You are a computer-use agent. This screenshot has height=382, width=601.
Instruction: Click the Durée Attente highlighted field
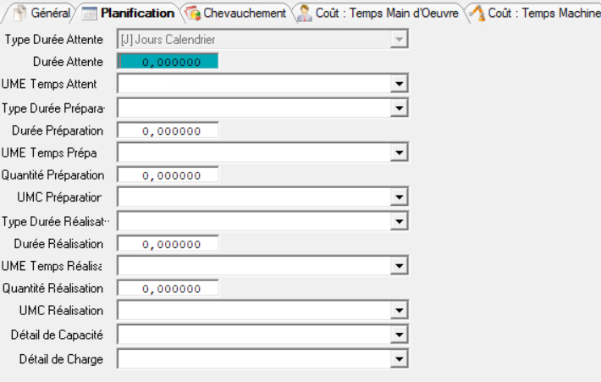click(x=168, y=62)
